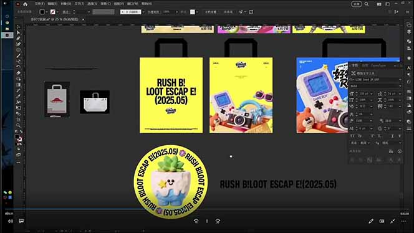
Task: Select the circular succulent badge design
Action: 171,181
